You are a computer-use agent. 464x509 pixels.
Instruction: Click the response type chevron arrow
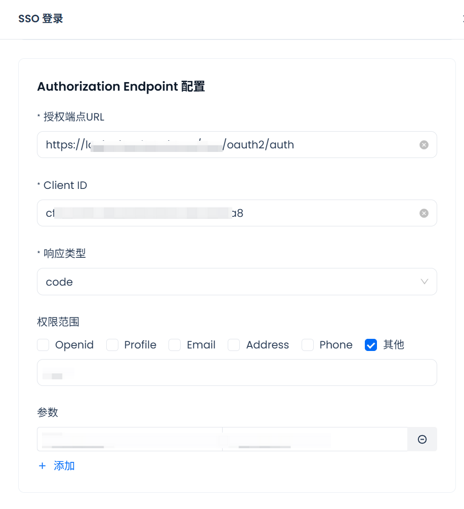[x=425, y=282]
